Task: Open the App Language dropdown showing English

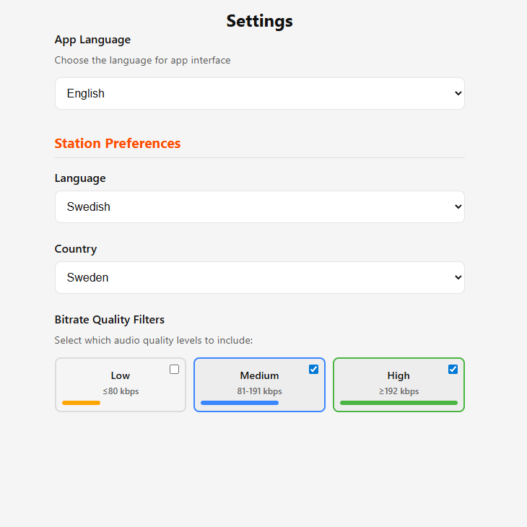Action: (259, 93)
